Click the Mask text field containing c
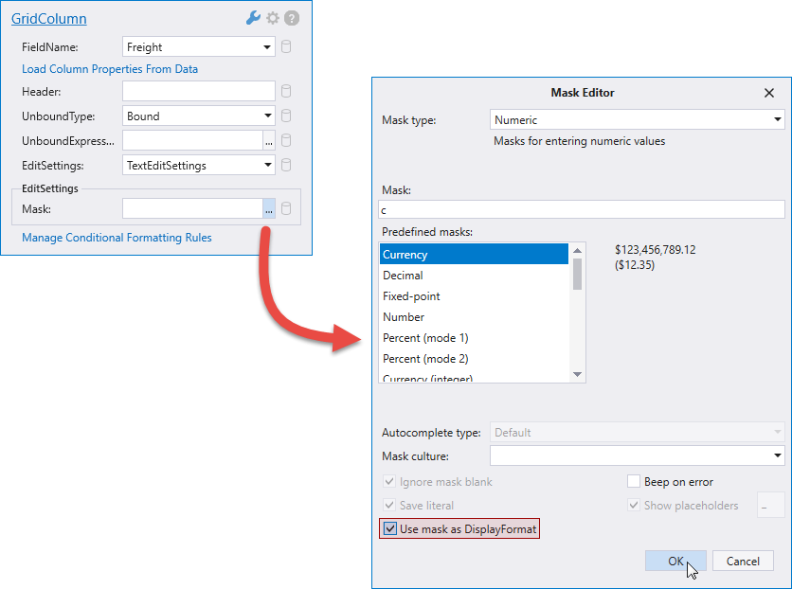This screenshot has width=792, height=589. pyautogui.click(x=581, y=209)
